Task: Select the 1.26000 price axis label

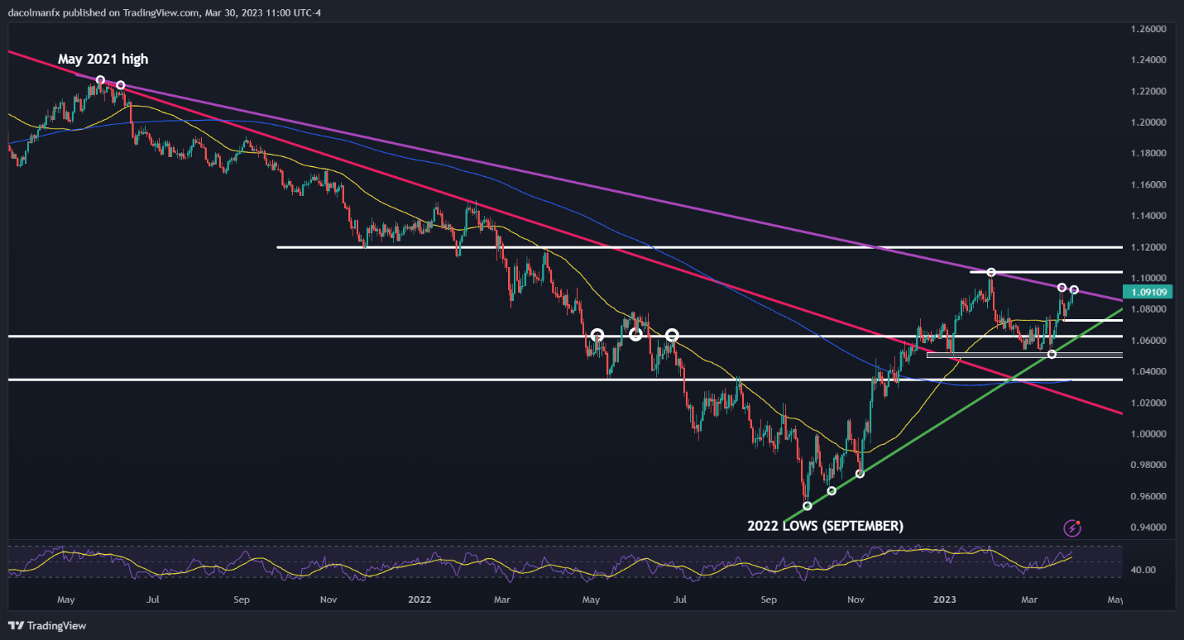Action: pyautogui.click(x=1148, y=29)
